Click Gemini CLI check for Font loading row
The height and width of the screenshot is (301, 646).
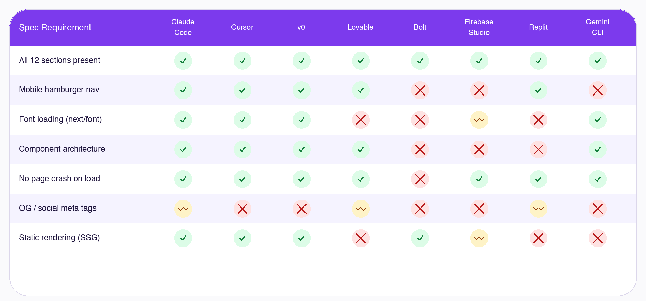[x=598, y=120]
